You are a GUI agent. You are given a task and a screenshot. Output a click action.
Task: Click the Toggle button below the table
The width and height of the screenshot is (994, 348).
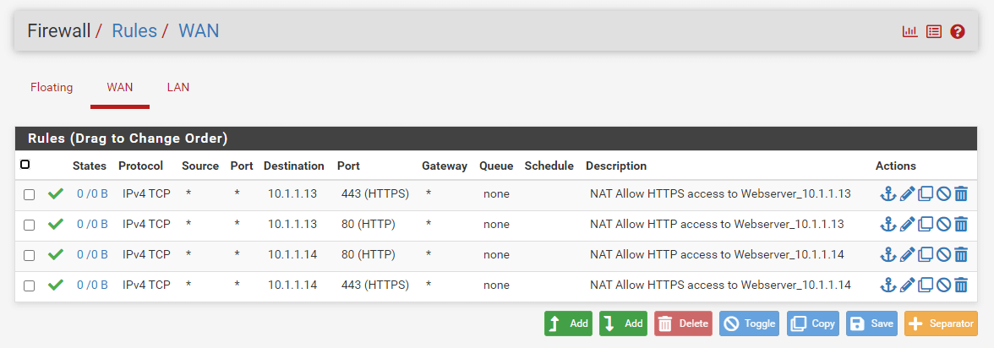749,324
